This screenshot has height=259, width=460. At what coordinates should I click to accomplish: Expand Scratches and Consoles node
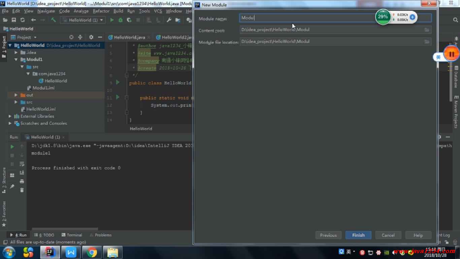coord(10,123)
